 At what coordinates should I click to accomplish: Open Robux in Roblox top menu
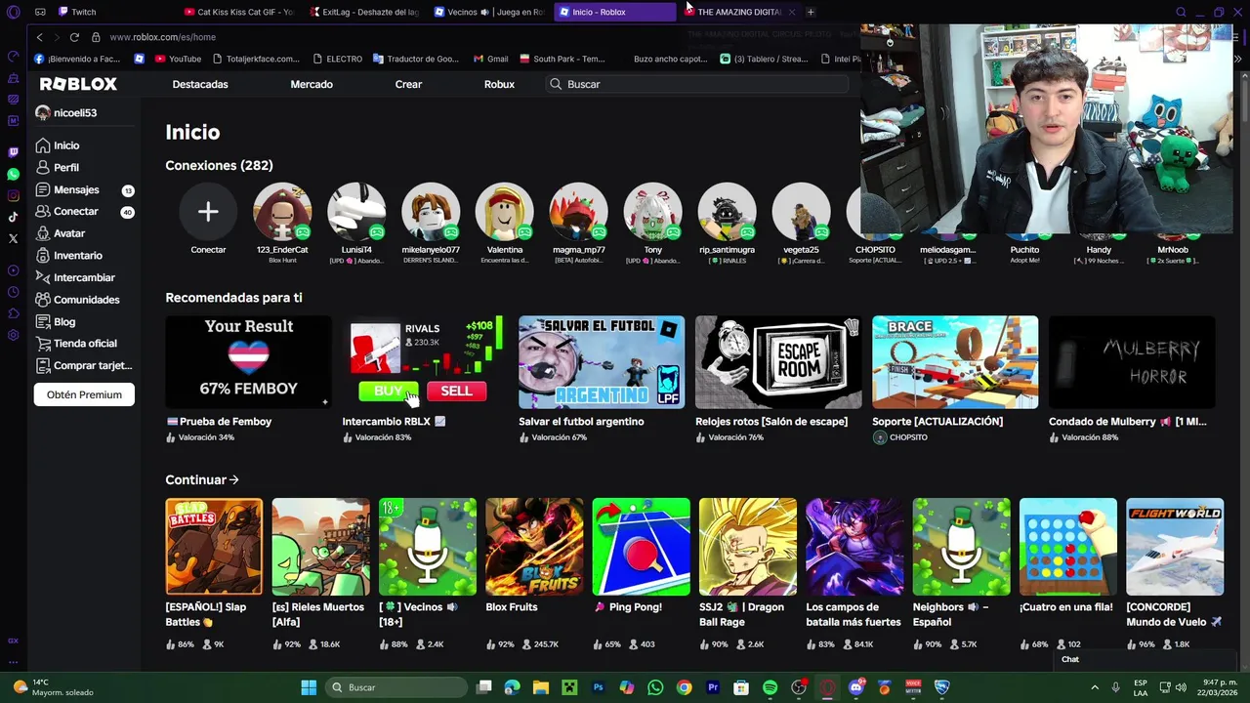(499, 84)
